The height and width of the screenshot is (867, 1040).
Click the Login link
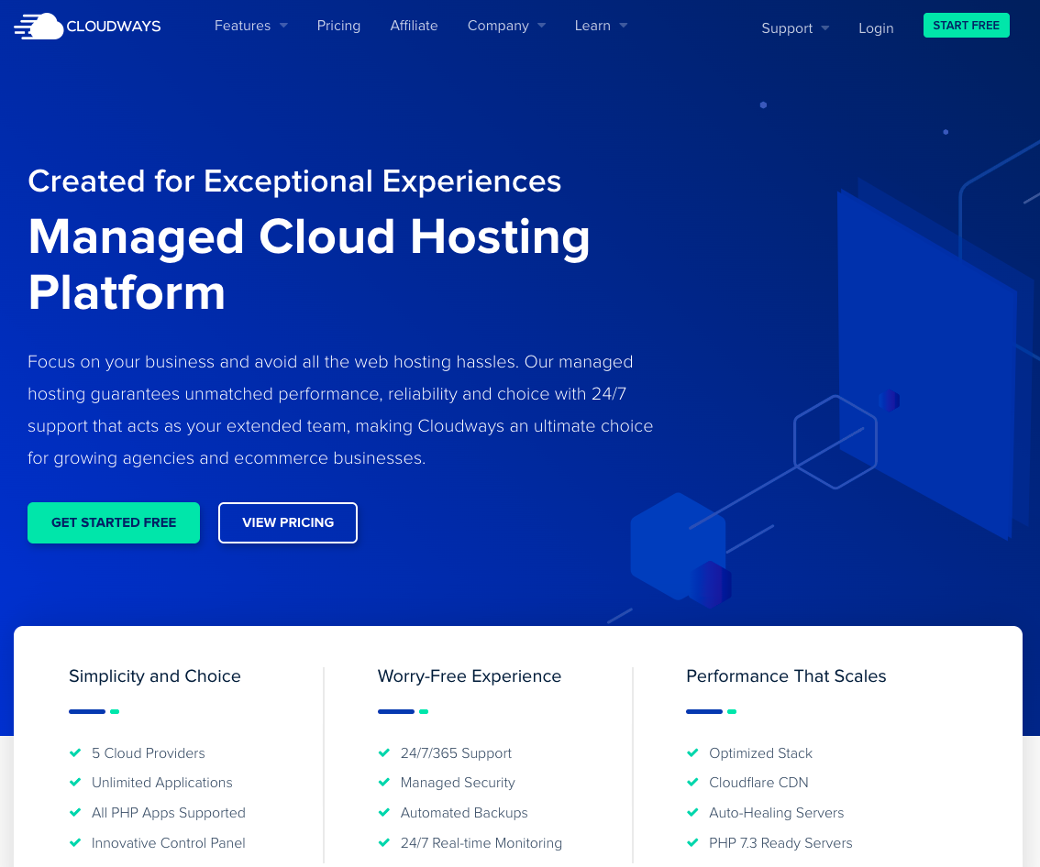pyautogui.click(x=876, y=28)
